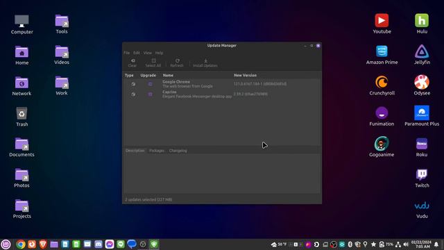Open the View menu
This screenshot has height=250, width=444.
pos(148,53)
